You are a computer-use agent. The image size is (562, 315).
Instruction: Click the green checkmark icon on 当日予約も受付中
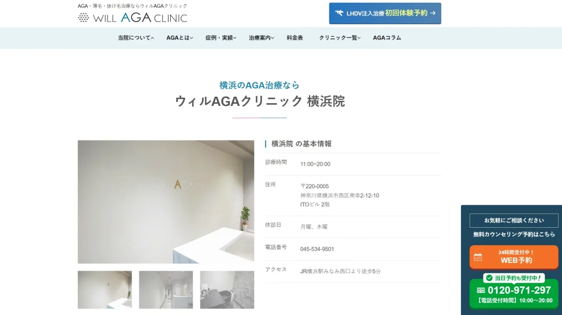[489, 278]
